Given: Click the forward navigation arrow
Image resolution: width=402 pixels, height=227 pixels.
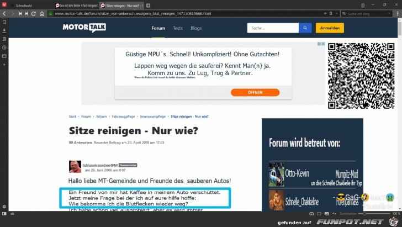Looking at the screenshot, I should [x=12, y=14].
